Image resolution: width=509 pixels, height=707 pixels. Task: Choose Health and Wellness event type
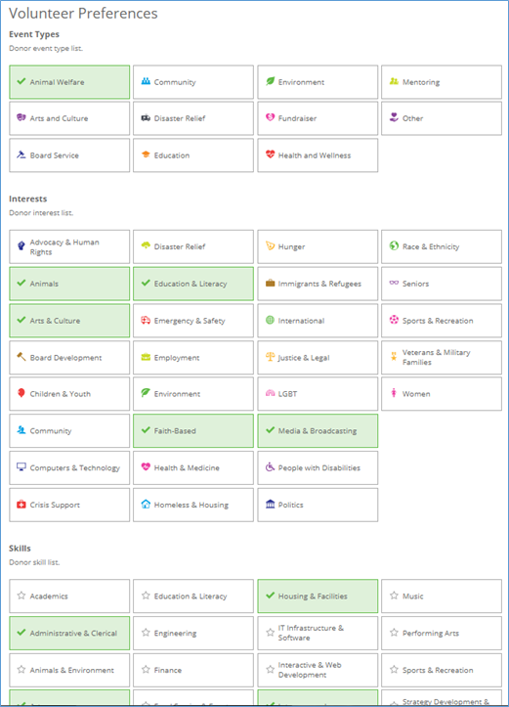[318, 155]
